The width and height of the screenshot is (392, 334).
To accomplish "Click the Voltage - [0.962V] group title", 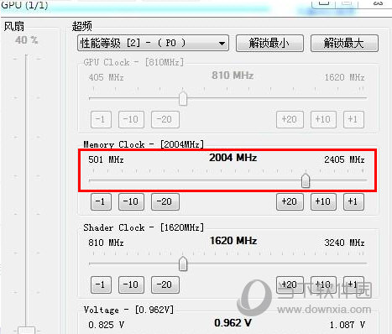I will pyautogui.click(x=128, y=310).
